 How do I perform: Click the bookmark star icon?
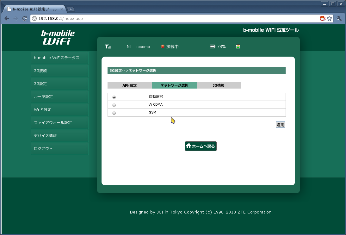coord(330,19)
